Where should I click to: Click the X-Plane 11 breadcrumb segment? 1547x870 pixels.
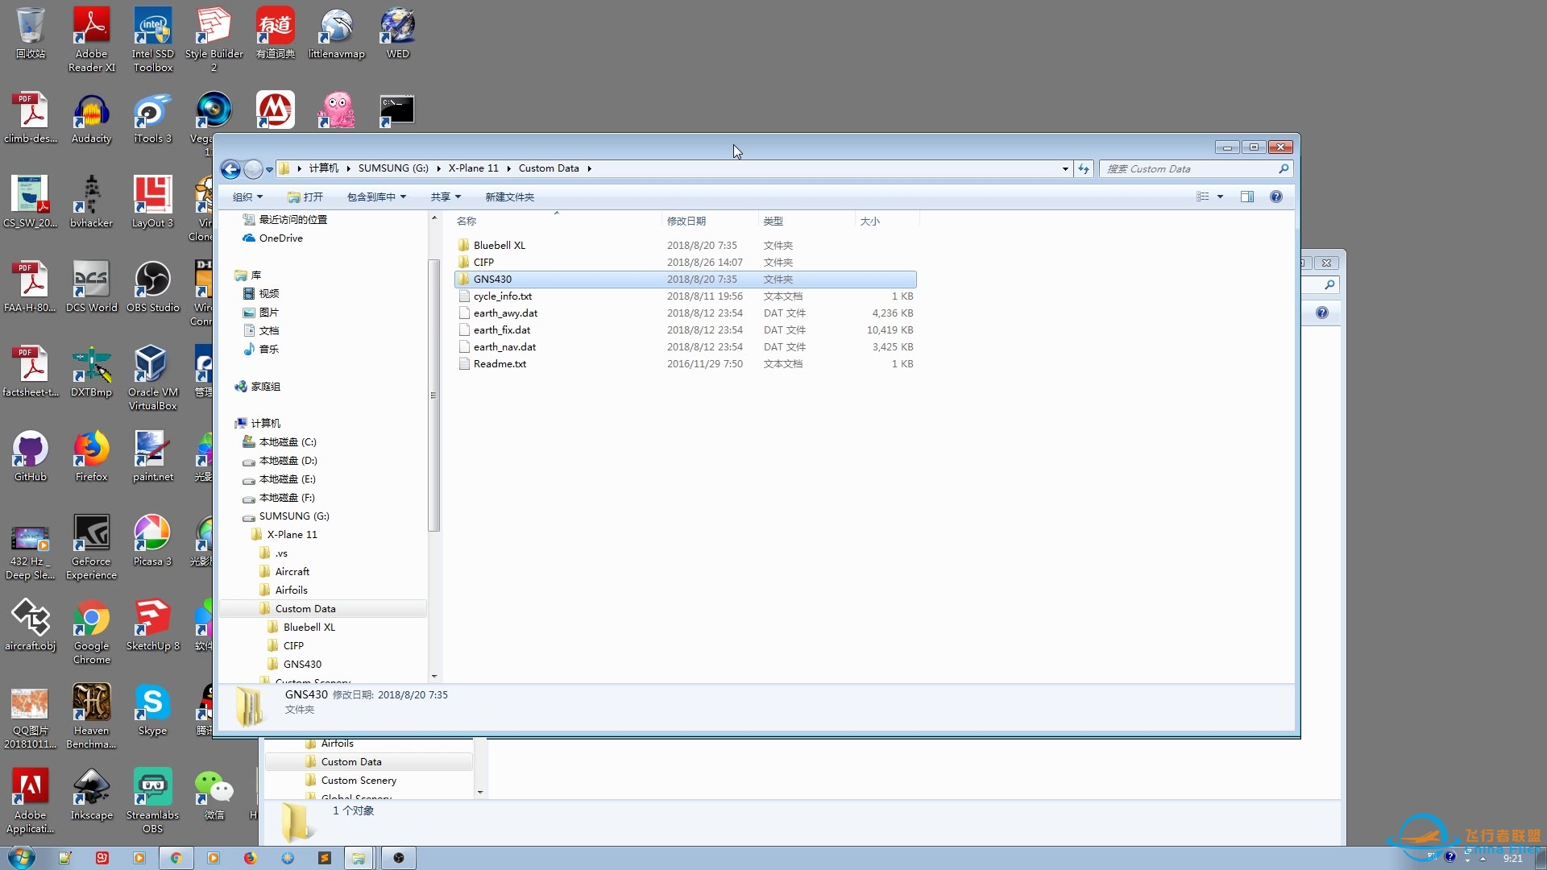click(x=474, y=168)
